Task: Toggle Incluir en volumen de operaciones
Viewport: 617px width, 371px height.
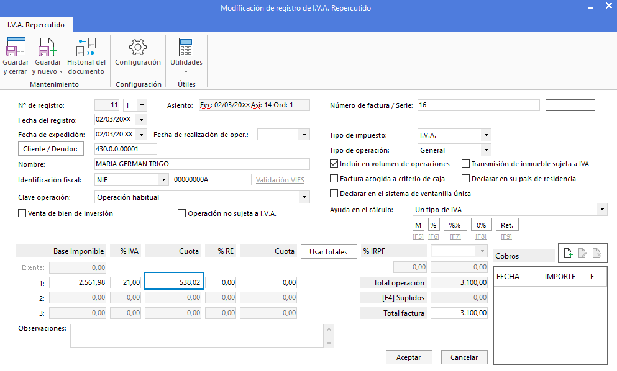Action: 334,164
